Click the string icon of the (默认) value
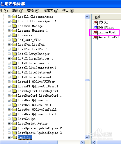This screenshot has width=121, height=144. 95,22
